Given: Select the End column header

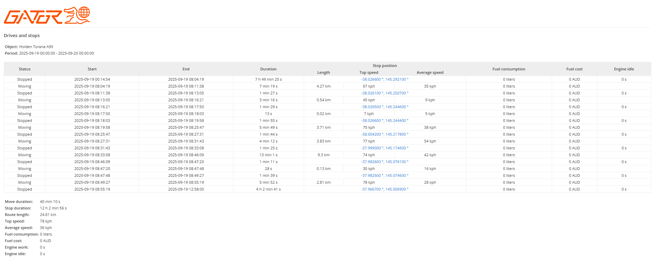Looking at the screenshot, I should pos(186,69).
